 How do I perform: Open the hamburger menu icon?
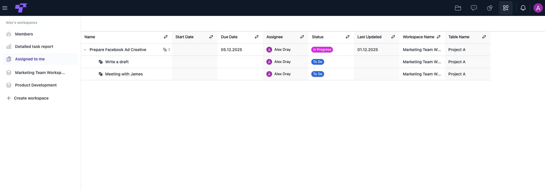[5, 8]
